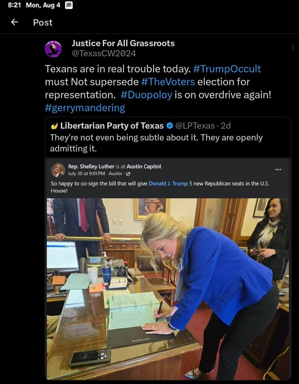Tap the Libertarian Party torch avatar icon
299x384 pixels.
(54, 126)
